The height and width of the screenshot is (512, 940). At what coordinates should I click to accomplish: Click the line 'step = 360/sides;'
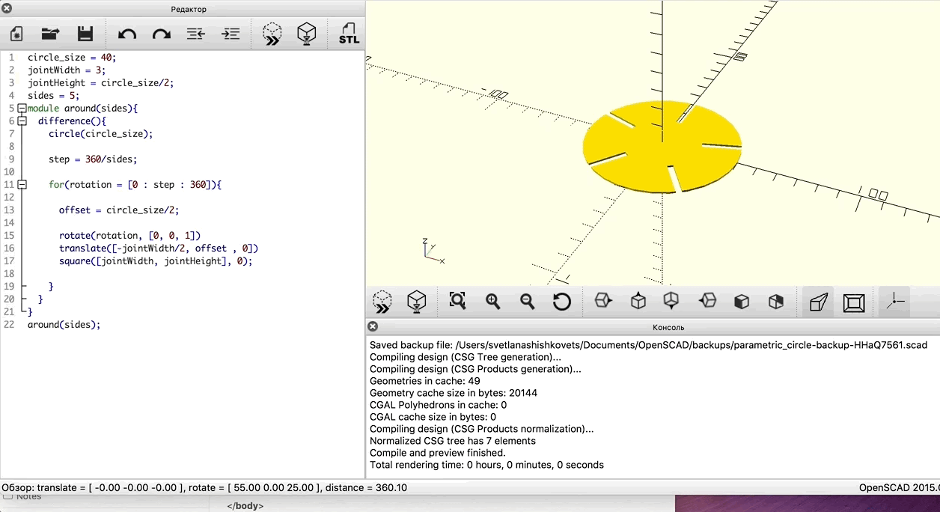[93, 159]
